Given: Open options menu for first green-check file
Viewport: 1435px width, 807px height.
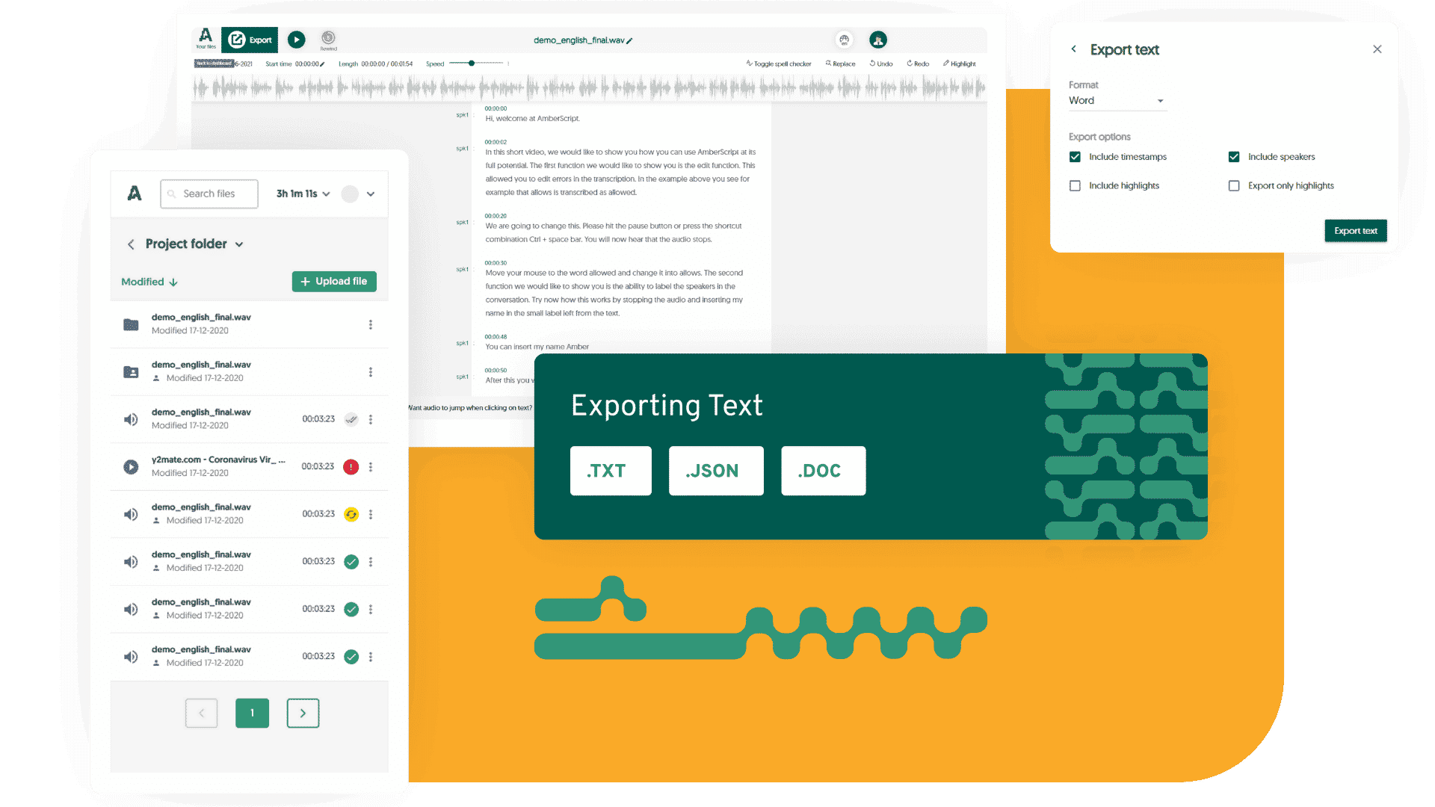Looking at the screenshot, I should pos(370,562).
